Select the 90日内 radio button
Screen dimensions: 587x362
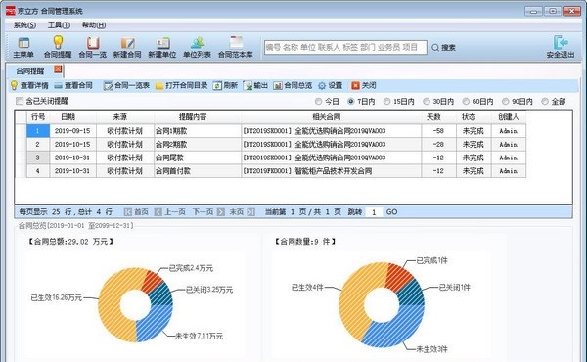pyautogui.click(x=506, y=102)
